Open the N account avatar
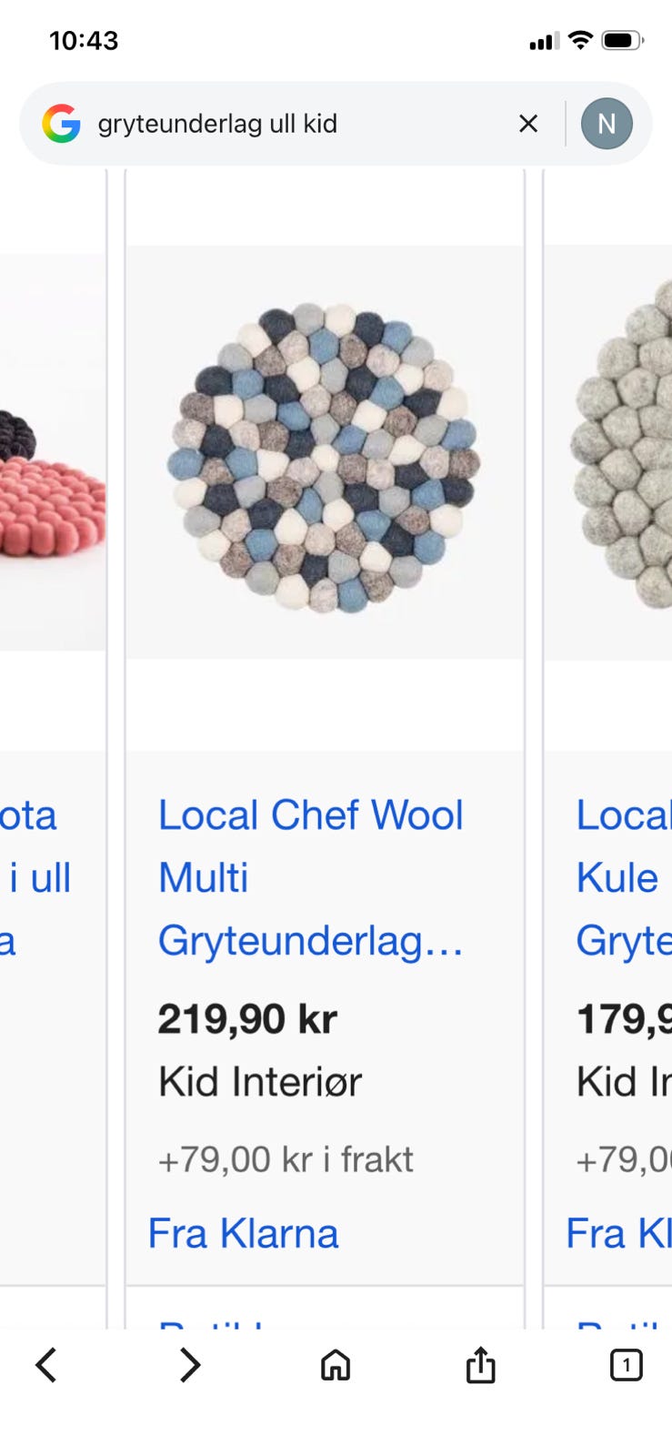The image size is (672, 1456). [x=607, y=124]
